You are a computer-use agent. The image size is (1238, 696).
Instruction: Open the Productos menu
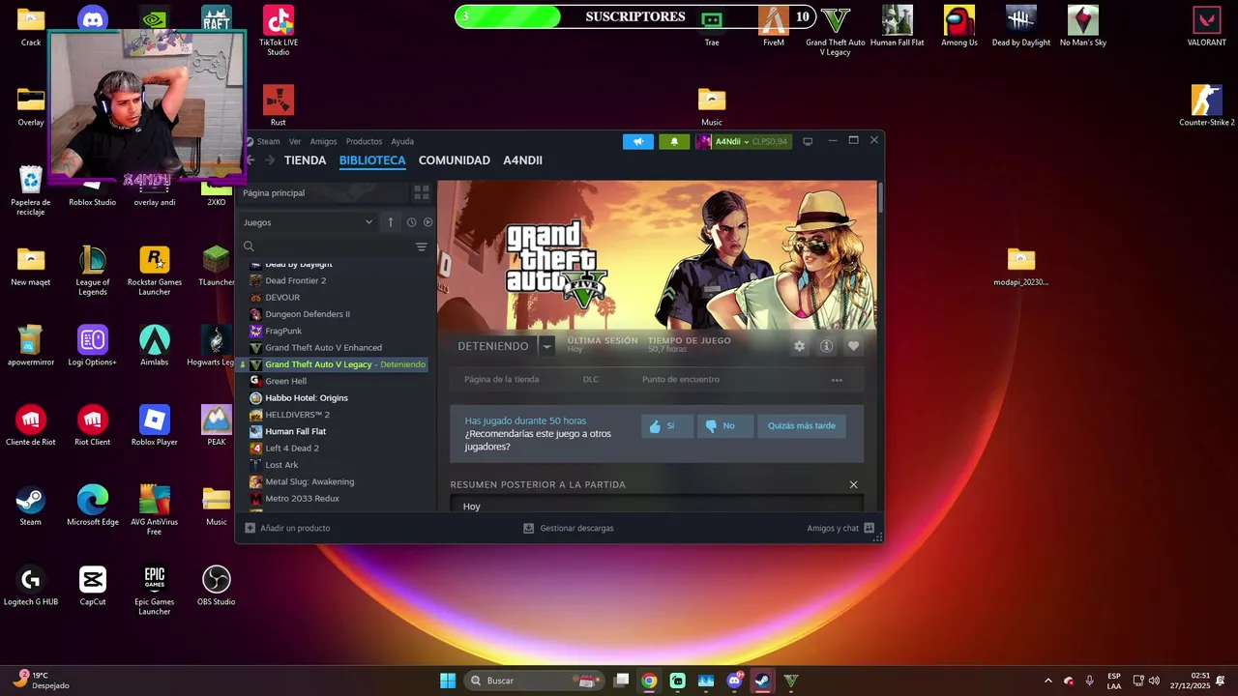pyautogui.click(x=364, y=141)
